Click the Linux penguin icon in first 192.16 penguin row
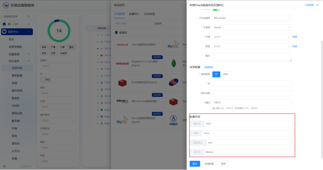Viewport: 323px width, 170px height. [102, 82]
